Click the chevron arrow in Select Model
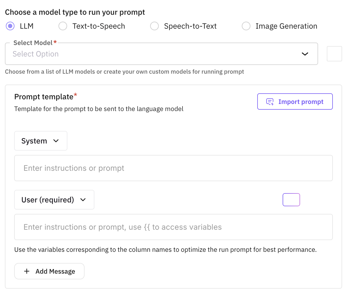The height and width of the screenshot is (293, 347). [x=305, y=54]
